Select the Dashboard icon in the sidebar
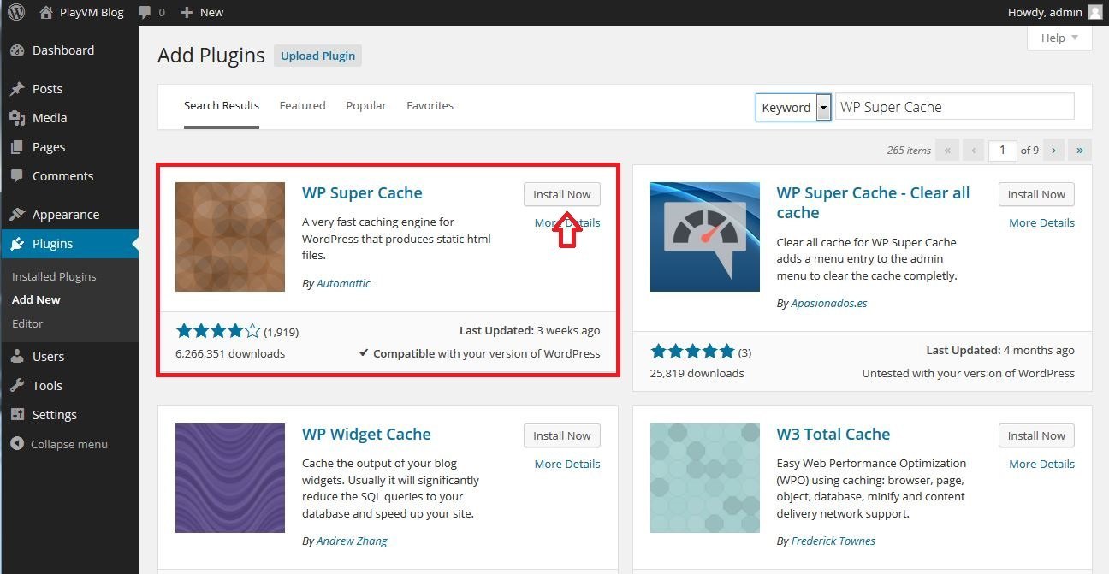 point(19,50)
